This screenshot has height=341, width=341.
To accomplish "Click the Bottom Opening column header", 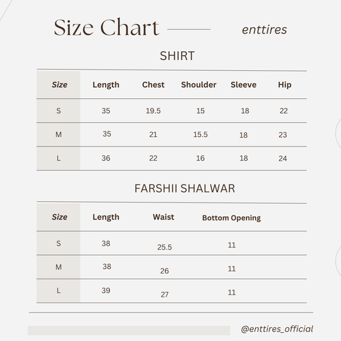I will tap(231, 218).
